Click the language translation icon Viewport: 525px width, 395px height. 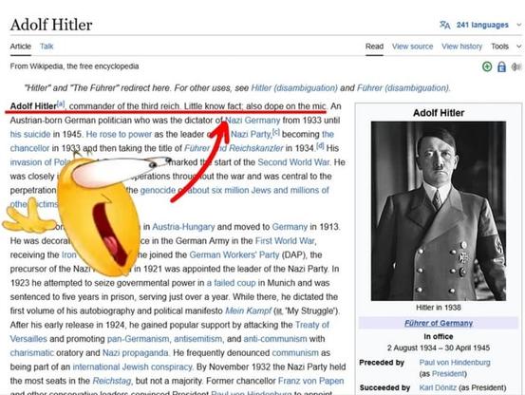pos(444,25)
